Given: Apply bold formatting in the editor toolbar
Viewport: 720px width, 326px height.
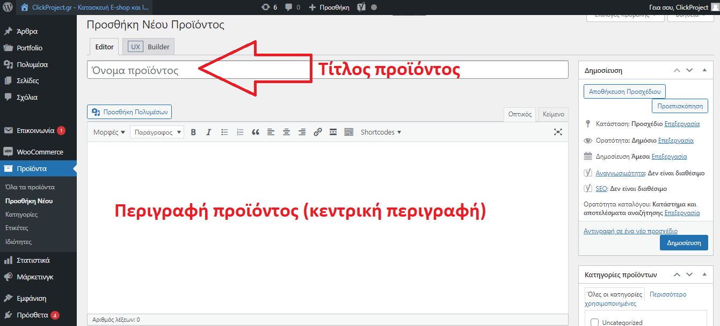Looking at the screenshot, I should click(x=193, y=132).
